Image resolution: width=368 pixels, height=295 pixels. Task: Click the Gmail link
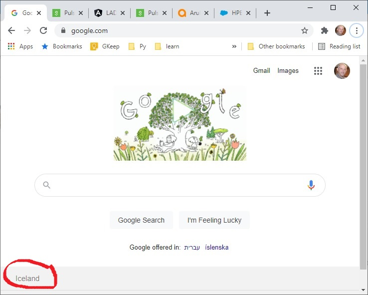[x=261, y=70]
